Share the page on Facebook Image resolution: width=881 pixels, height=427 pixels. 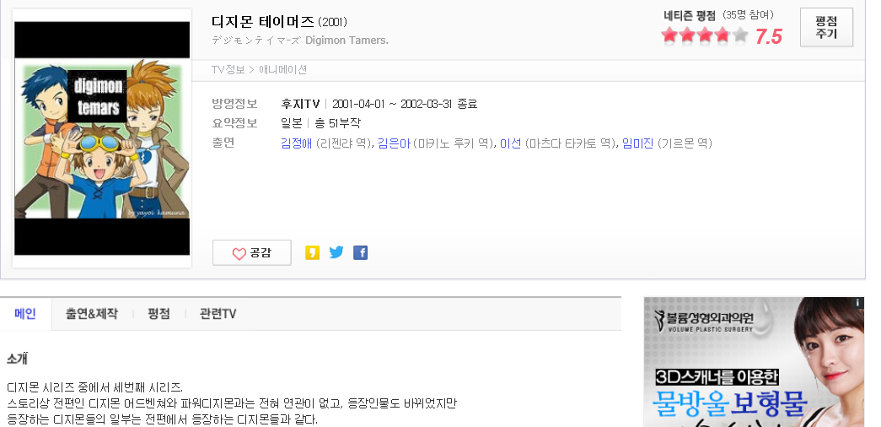(360, 252)
